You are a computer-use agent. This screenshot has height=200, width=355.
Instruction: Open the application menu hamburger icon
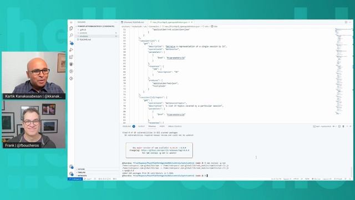(71, 22)
